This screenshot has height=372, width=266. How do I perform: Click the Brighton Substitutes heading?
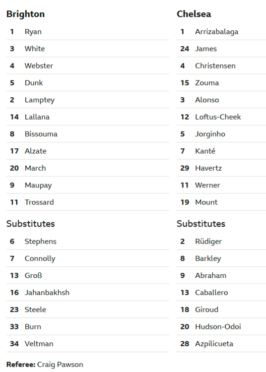coord(31,224)
